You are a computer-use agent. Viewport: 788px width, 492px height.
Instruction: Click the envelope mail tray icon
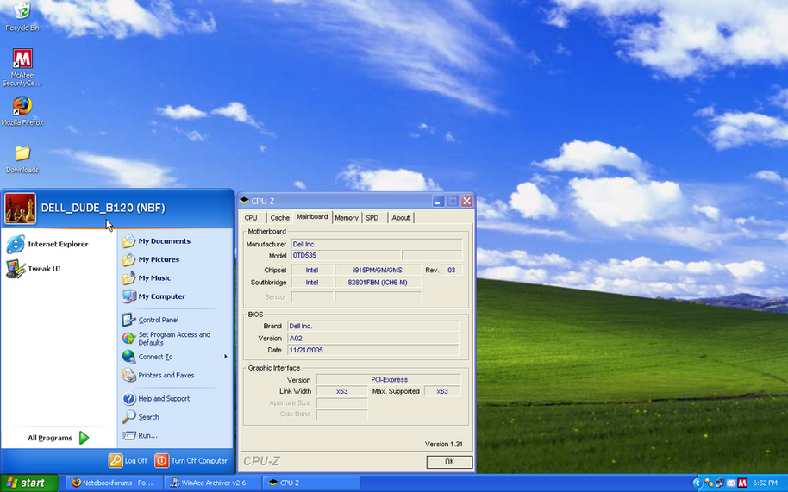coord(731,483)
